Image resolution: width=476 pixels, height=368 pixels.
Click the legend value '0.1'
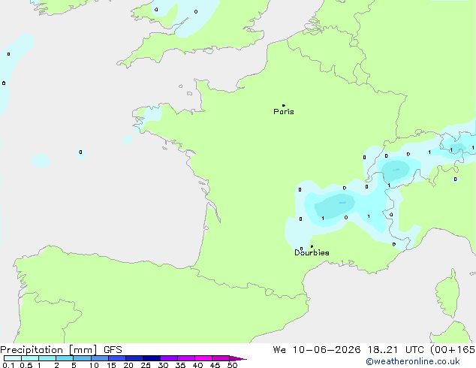8,365
